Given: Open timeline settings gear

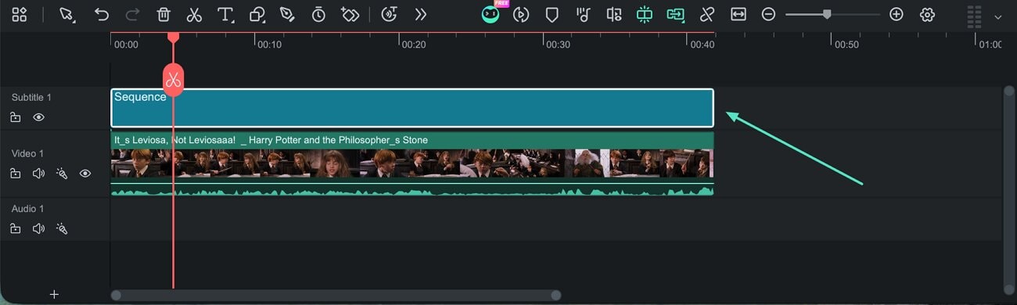Looking at the screenshot, I should 928,14.
